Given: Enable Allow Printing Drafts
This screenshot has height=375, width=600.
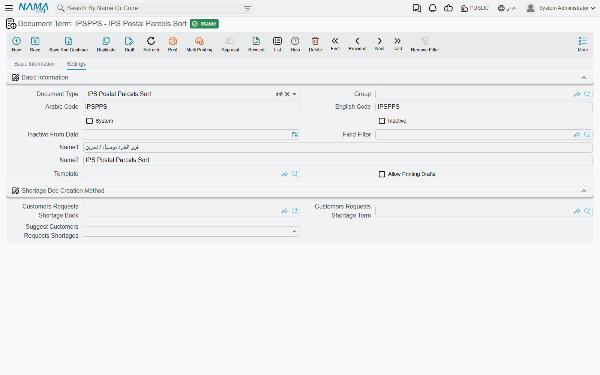Looking at the screenshot, I should 382,174.
